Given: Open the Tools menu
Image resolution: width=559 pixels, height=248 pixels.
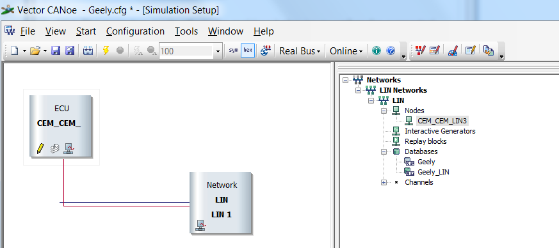Looking at the screenshot, I should pos(186,31).
